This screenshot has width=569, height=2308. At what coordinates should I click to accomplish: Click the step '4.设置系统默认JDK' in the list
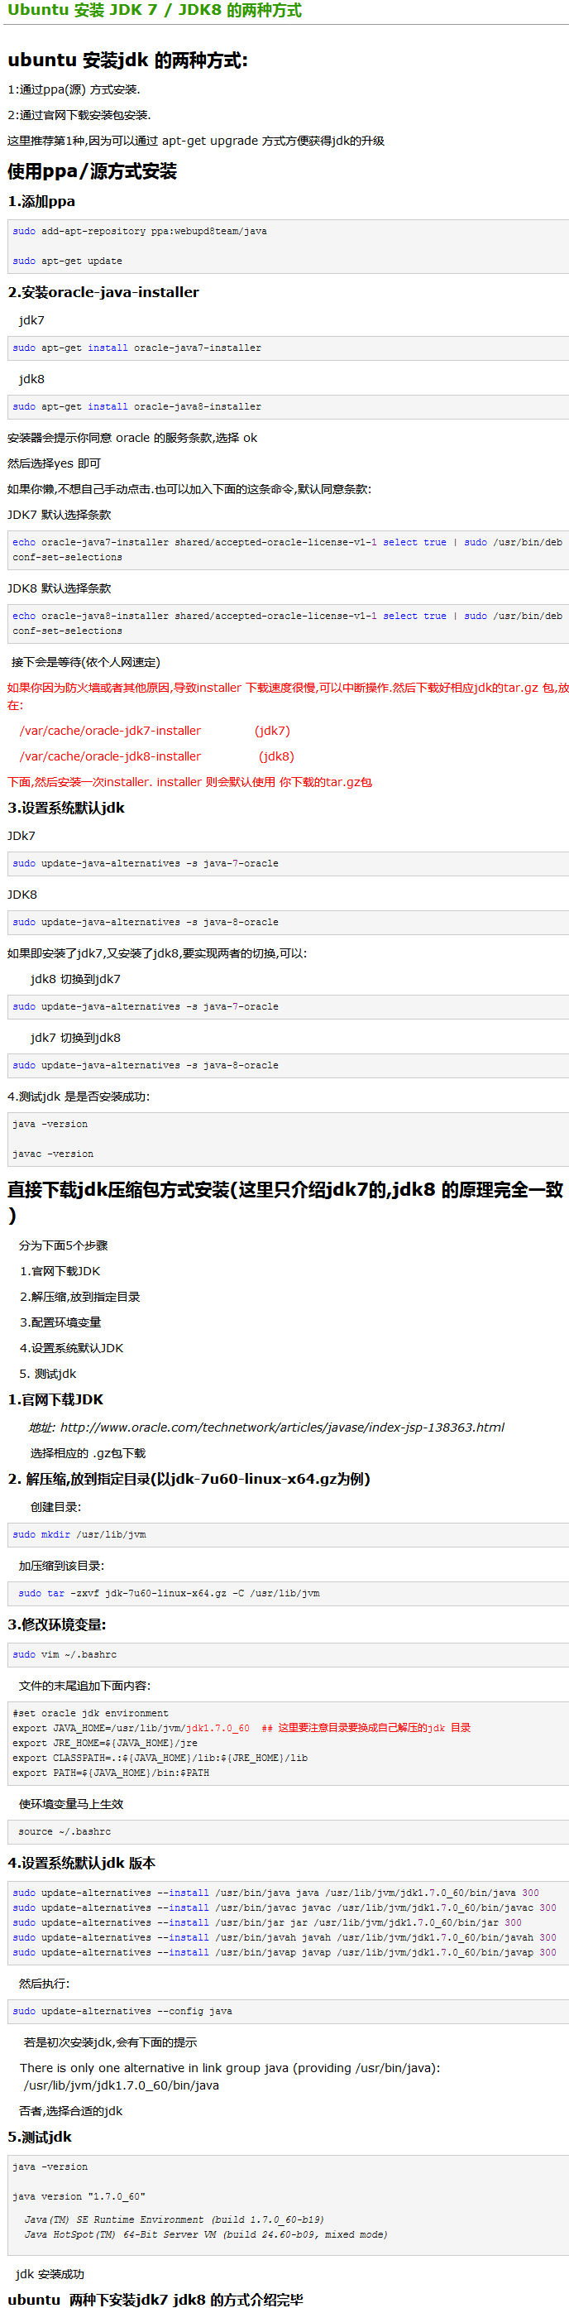72,1347
